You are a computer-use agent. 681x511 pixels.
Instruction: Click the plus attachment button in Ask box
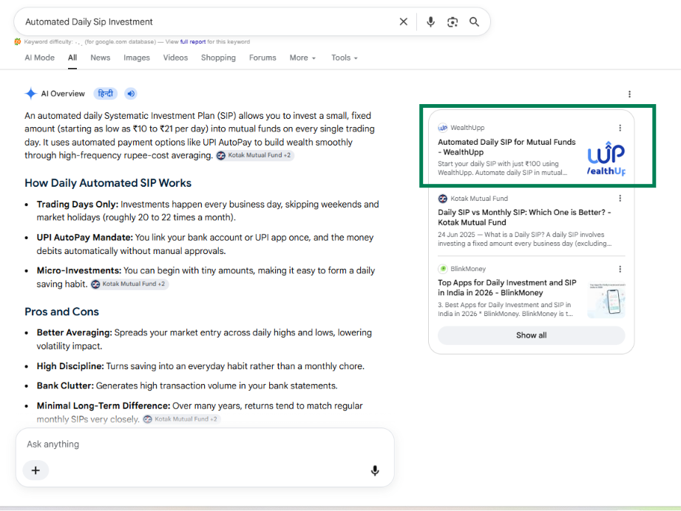point(35,470)
